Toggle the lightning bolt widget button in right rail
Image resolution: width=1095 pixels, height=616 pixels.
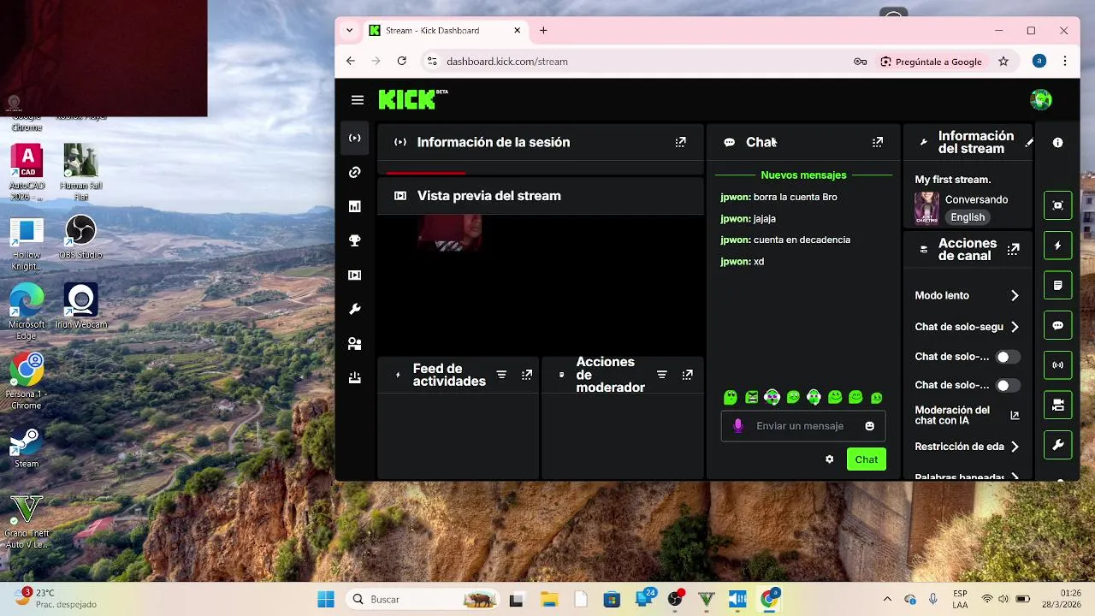click(1058, 246)
